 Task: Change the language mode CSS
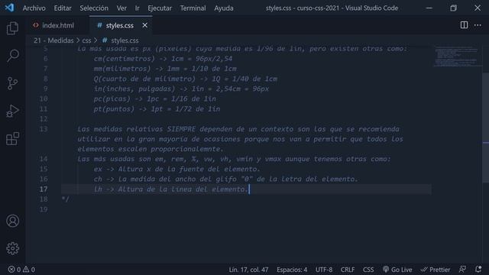pos(368,270)
